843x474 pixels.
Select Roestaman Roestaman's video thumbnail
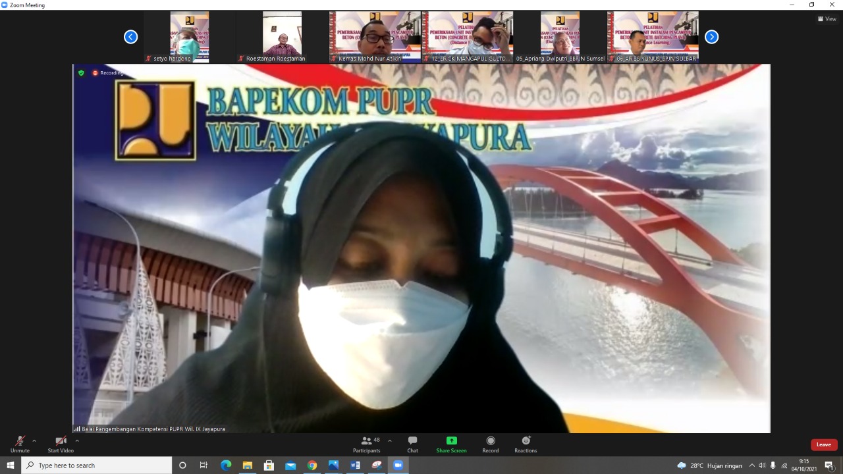click(x=282, y=37)
